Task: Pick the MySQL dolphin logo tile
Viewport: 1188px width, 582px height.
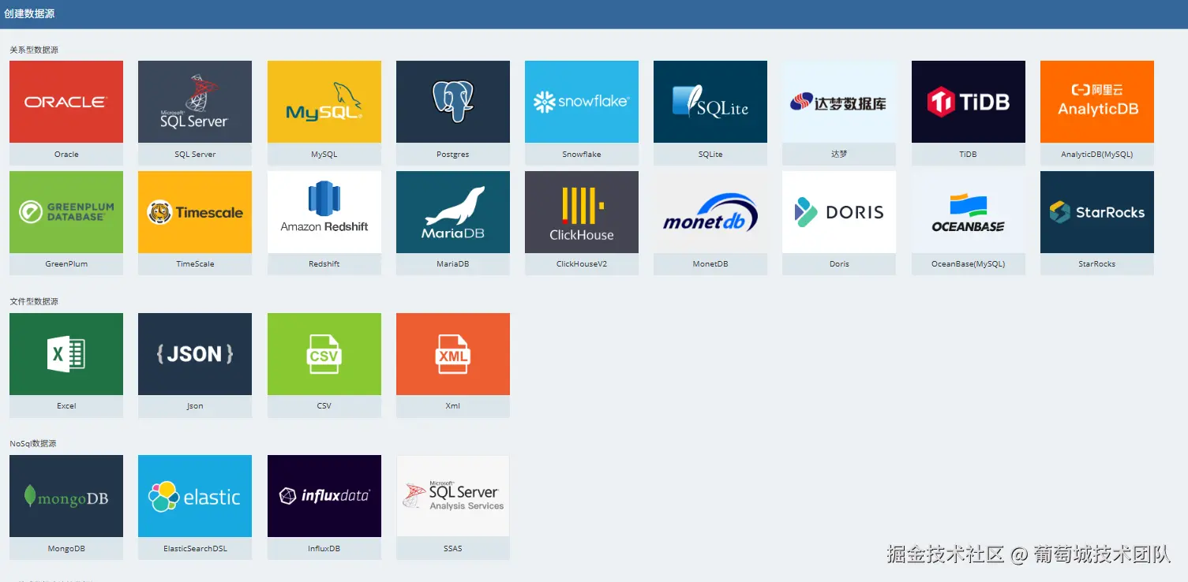Action: point(324,102)
